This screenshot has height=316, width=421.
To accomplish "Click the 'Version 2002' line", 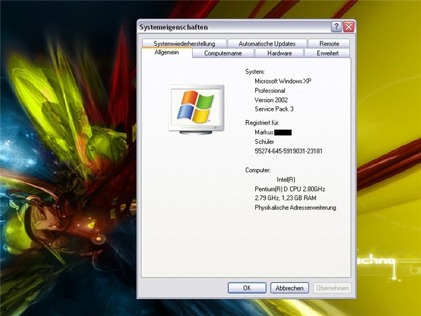I will 271,100.
